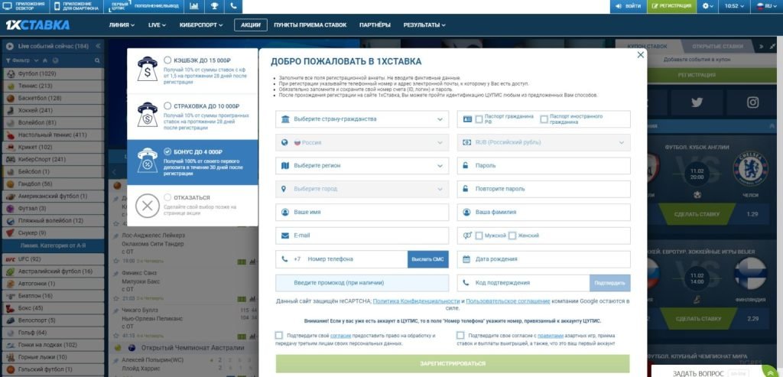Viewport: 783px width, 377px height.
Task: Click the Finland flag ball icon
Action: point(750,275)
